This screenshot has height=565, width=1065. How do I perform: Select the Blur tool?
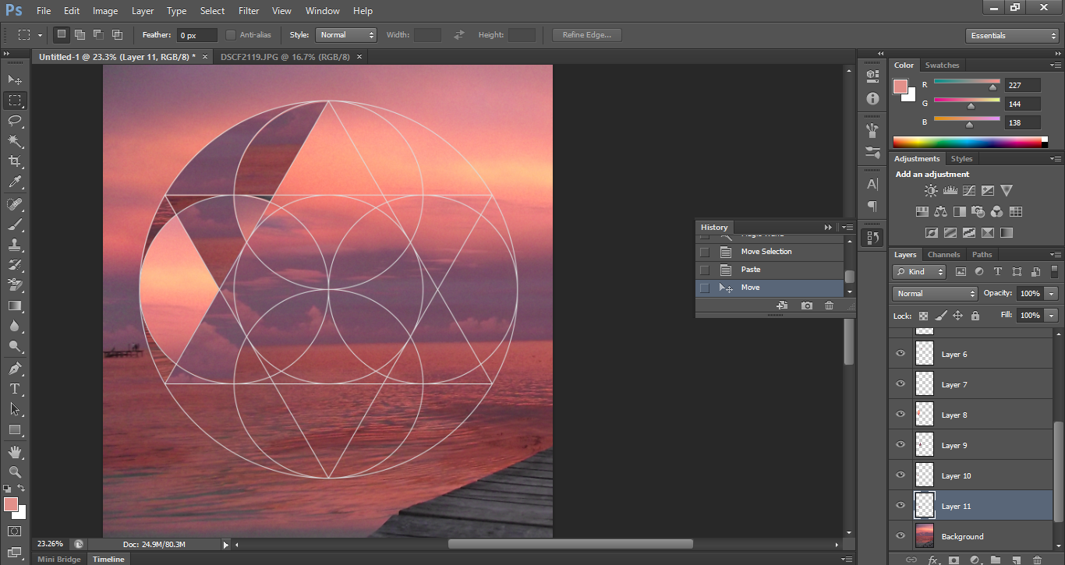[x=15, y=326]
